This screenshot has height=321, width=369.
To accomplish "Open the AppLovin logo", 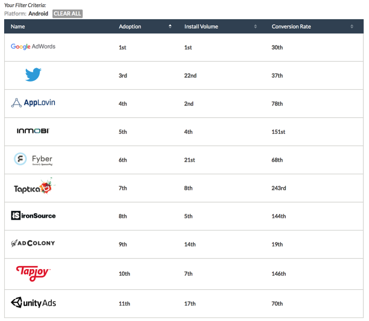I will (33, 103).
